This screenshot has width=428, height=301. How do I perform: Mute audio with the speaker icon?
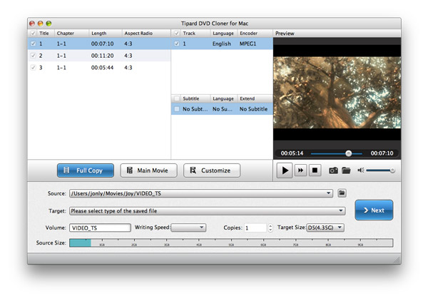point(360,170)
